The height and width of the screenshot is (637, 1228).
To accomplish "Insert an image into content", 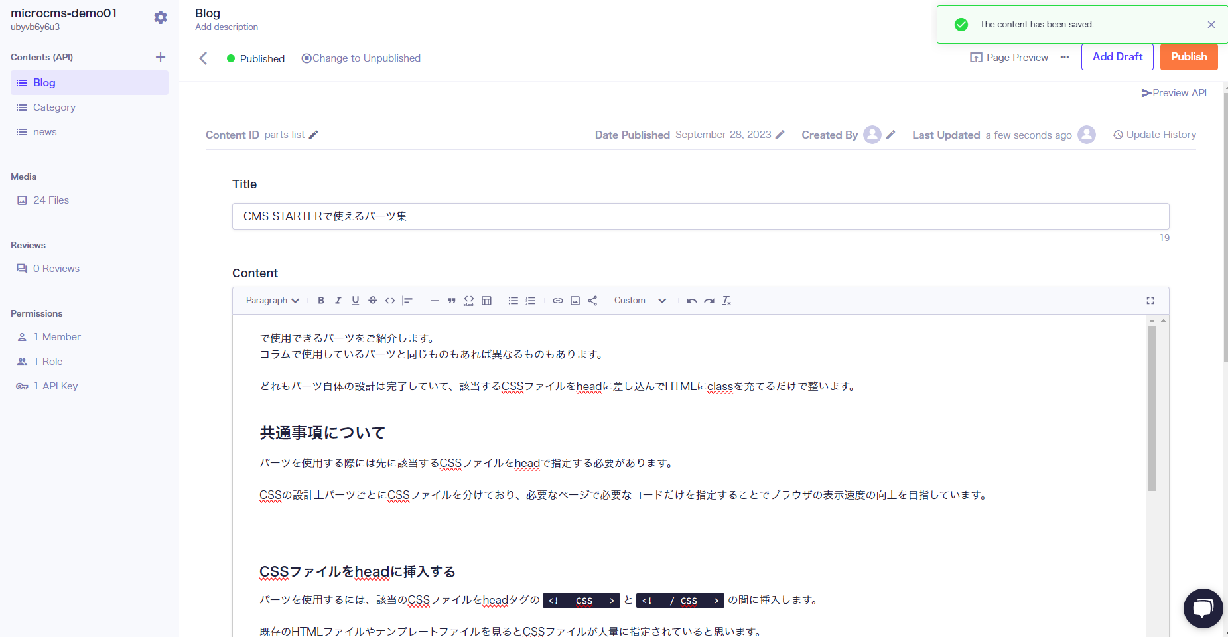I will 575,301.
